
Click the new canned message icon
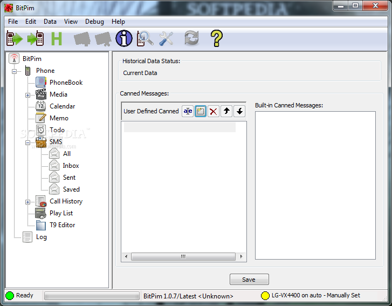(201, 111)
